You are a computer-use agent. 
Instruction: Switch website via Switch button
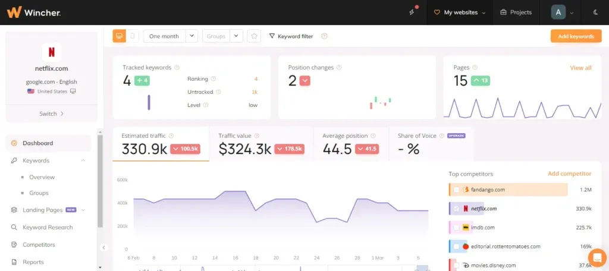click(x=51, y=114)
